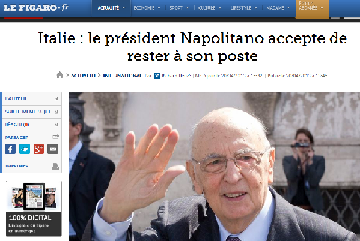The width and height of the screenshot is (360, 241).
Task: Click the Figaro author badge icon
Action: (157, 76)
